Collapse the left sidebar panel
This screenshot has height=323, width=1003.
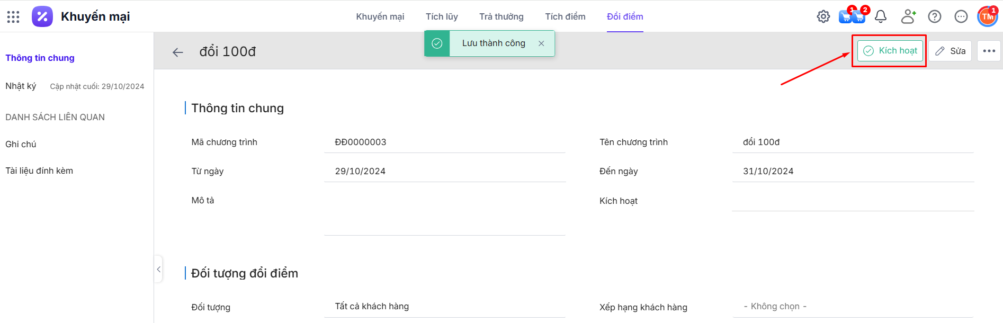(x=158, y=270)
